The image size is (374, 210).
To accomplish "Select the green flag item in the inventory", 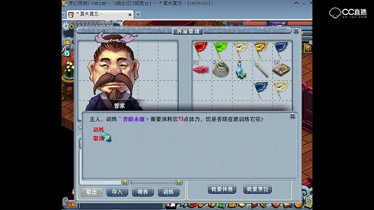I will tap(221, 49).
